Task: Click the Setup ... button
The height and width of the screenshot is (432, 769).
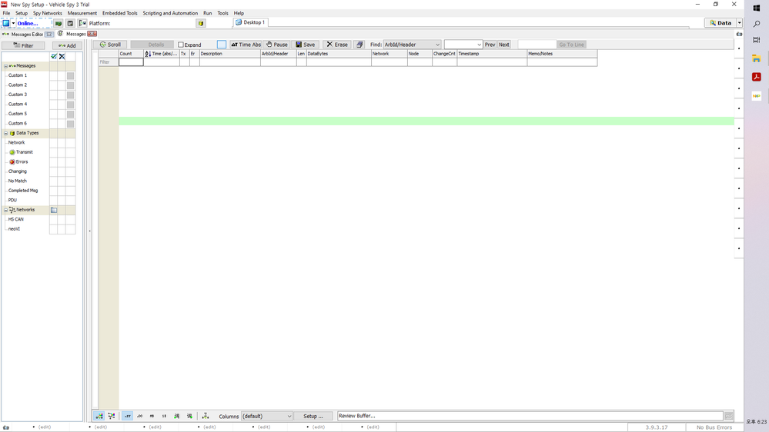Action: coord(313,417)
